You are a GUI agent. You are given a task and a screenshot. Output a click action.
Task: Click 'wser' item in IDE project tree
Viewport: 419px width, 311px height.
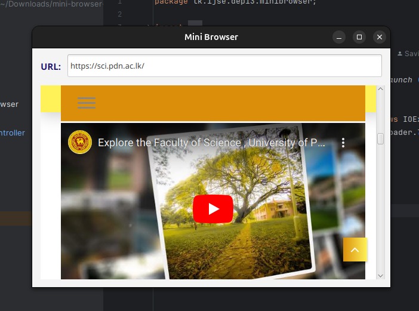coord(10,104)
